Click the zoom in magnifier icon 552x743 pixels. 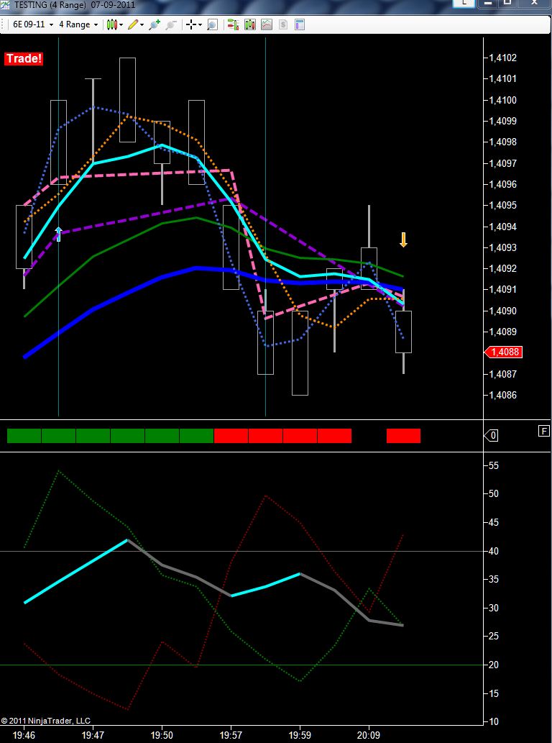[x=155, y=24]
